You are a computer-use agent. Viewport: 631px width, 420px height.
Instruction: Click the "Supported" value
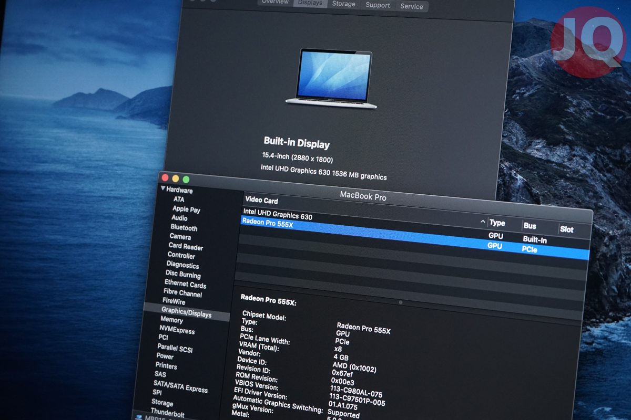[343, 414]
